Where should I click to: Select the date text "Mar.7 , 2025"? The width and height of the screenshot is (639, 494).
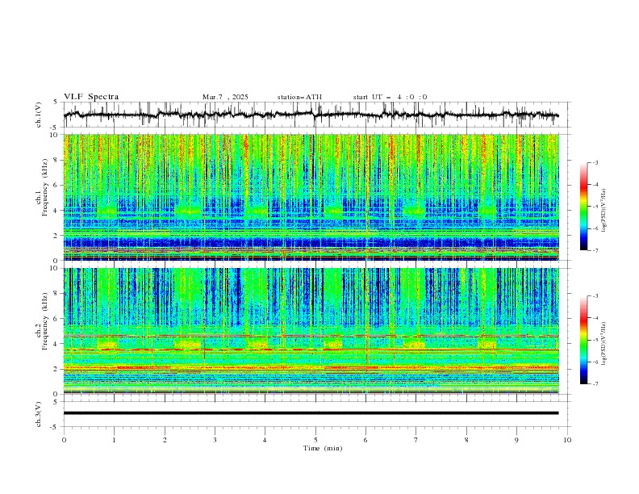click(x=225, y=97)
